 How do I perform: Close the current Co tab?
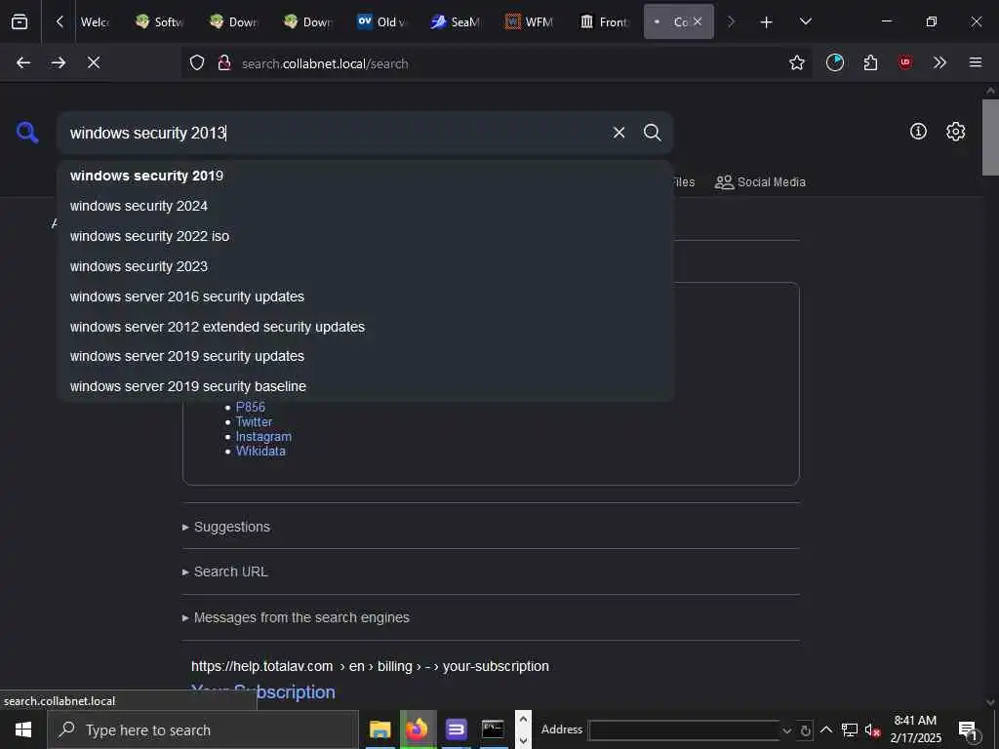pyautogui.click(x=698, y=21)
